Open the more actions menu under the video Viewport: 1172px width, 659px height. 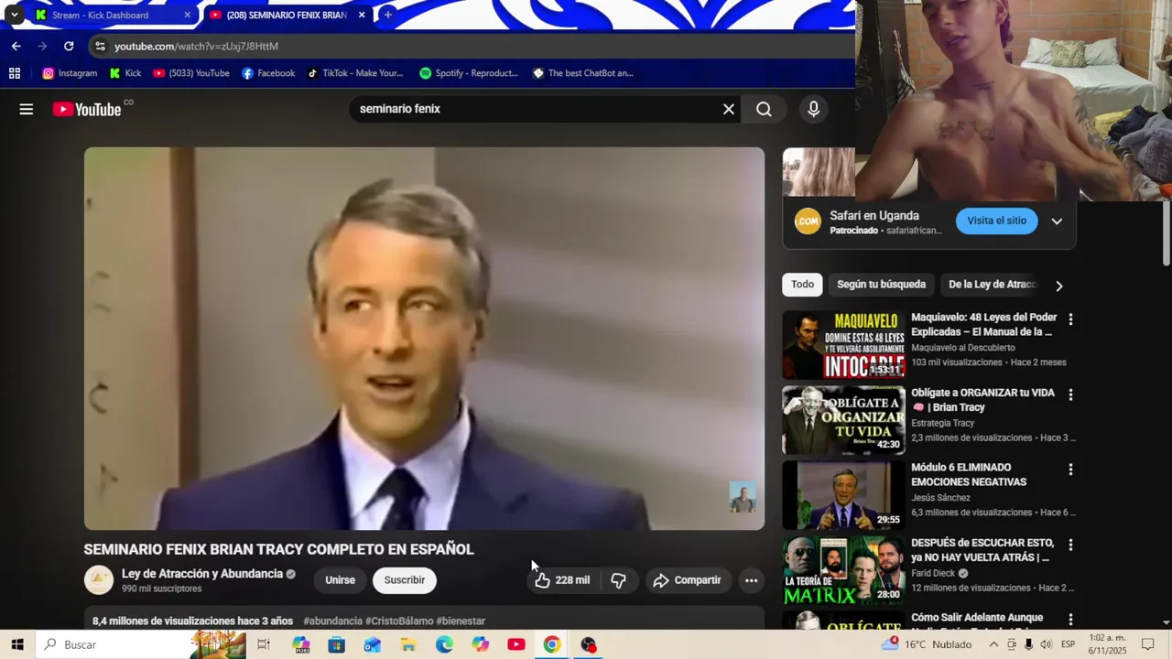tap(751, 580)
